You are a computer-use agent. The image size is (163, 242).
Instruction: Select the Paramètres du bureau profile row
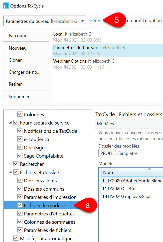pos(108,50)
